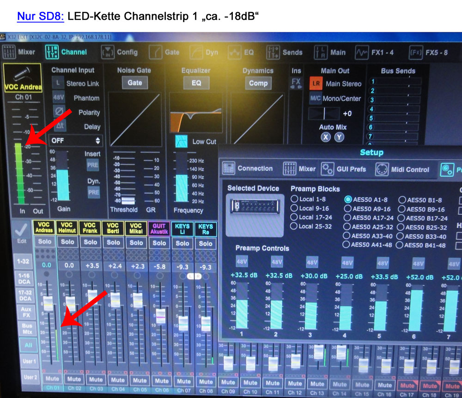
Task: Open the Config tab icon
Action: (108, 52)
